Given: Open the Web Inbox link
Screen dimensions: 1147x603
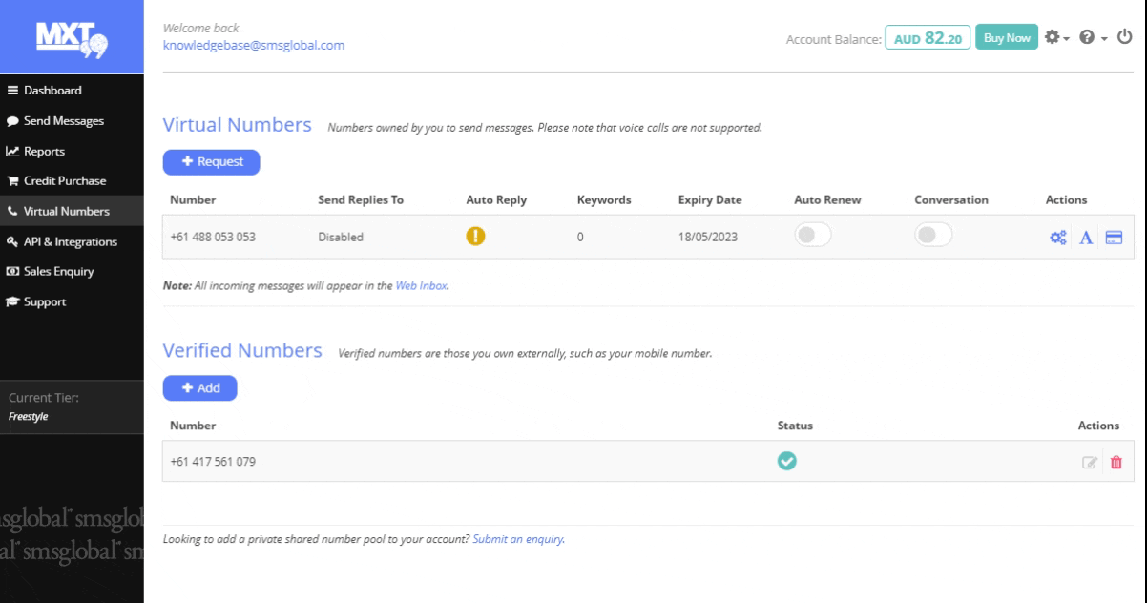Looking at the screenshot, I should tap(421, 284).
